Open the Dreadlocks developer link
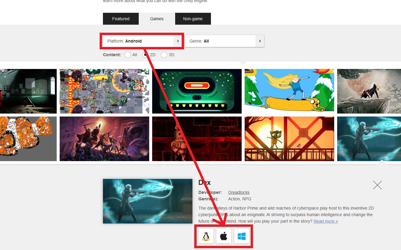Screen dimensions: 401x250 239,192
